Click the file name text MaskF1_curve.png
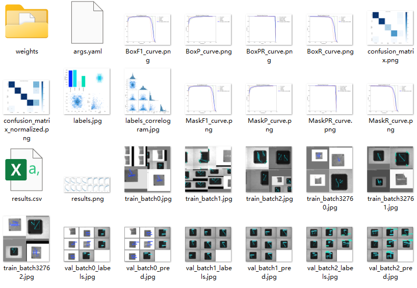This screenshot has height=288, width=417. click(209, 125)
